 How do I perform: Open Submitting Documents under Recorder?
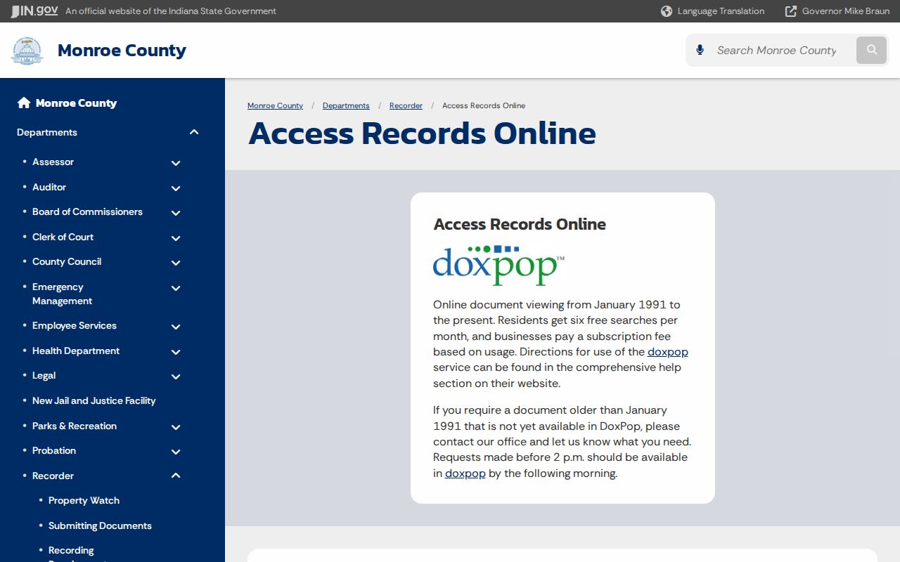[x=100, y=525]
